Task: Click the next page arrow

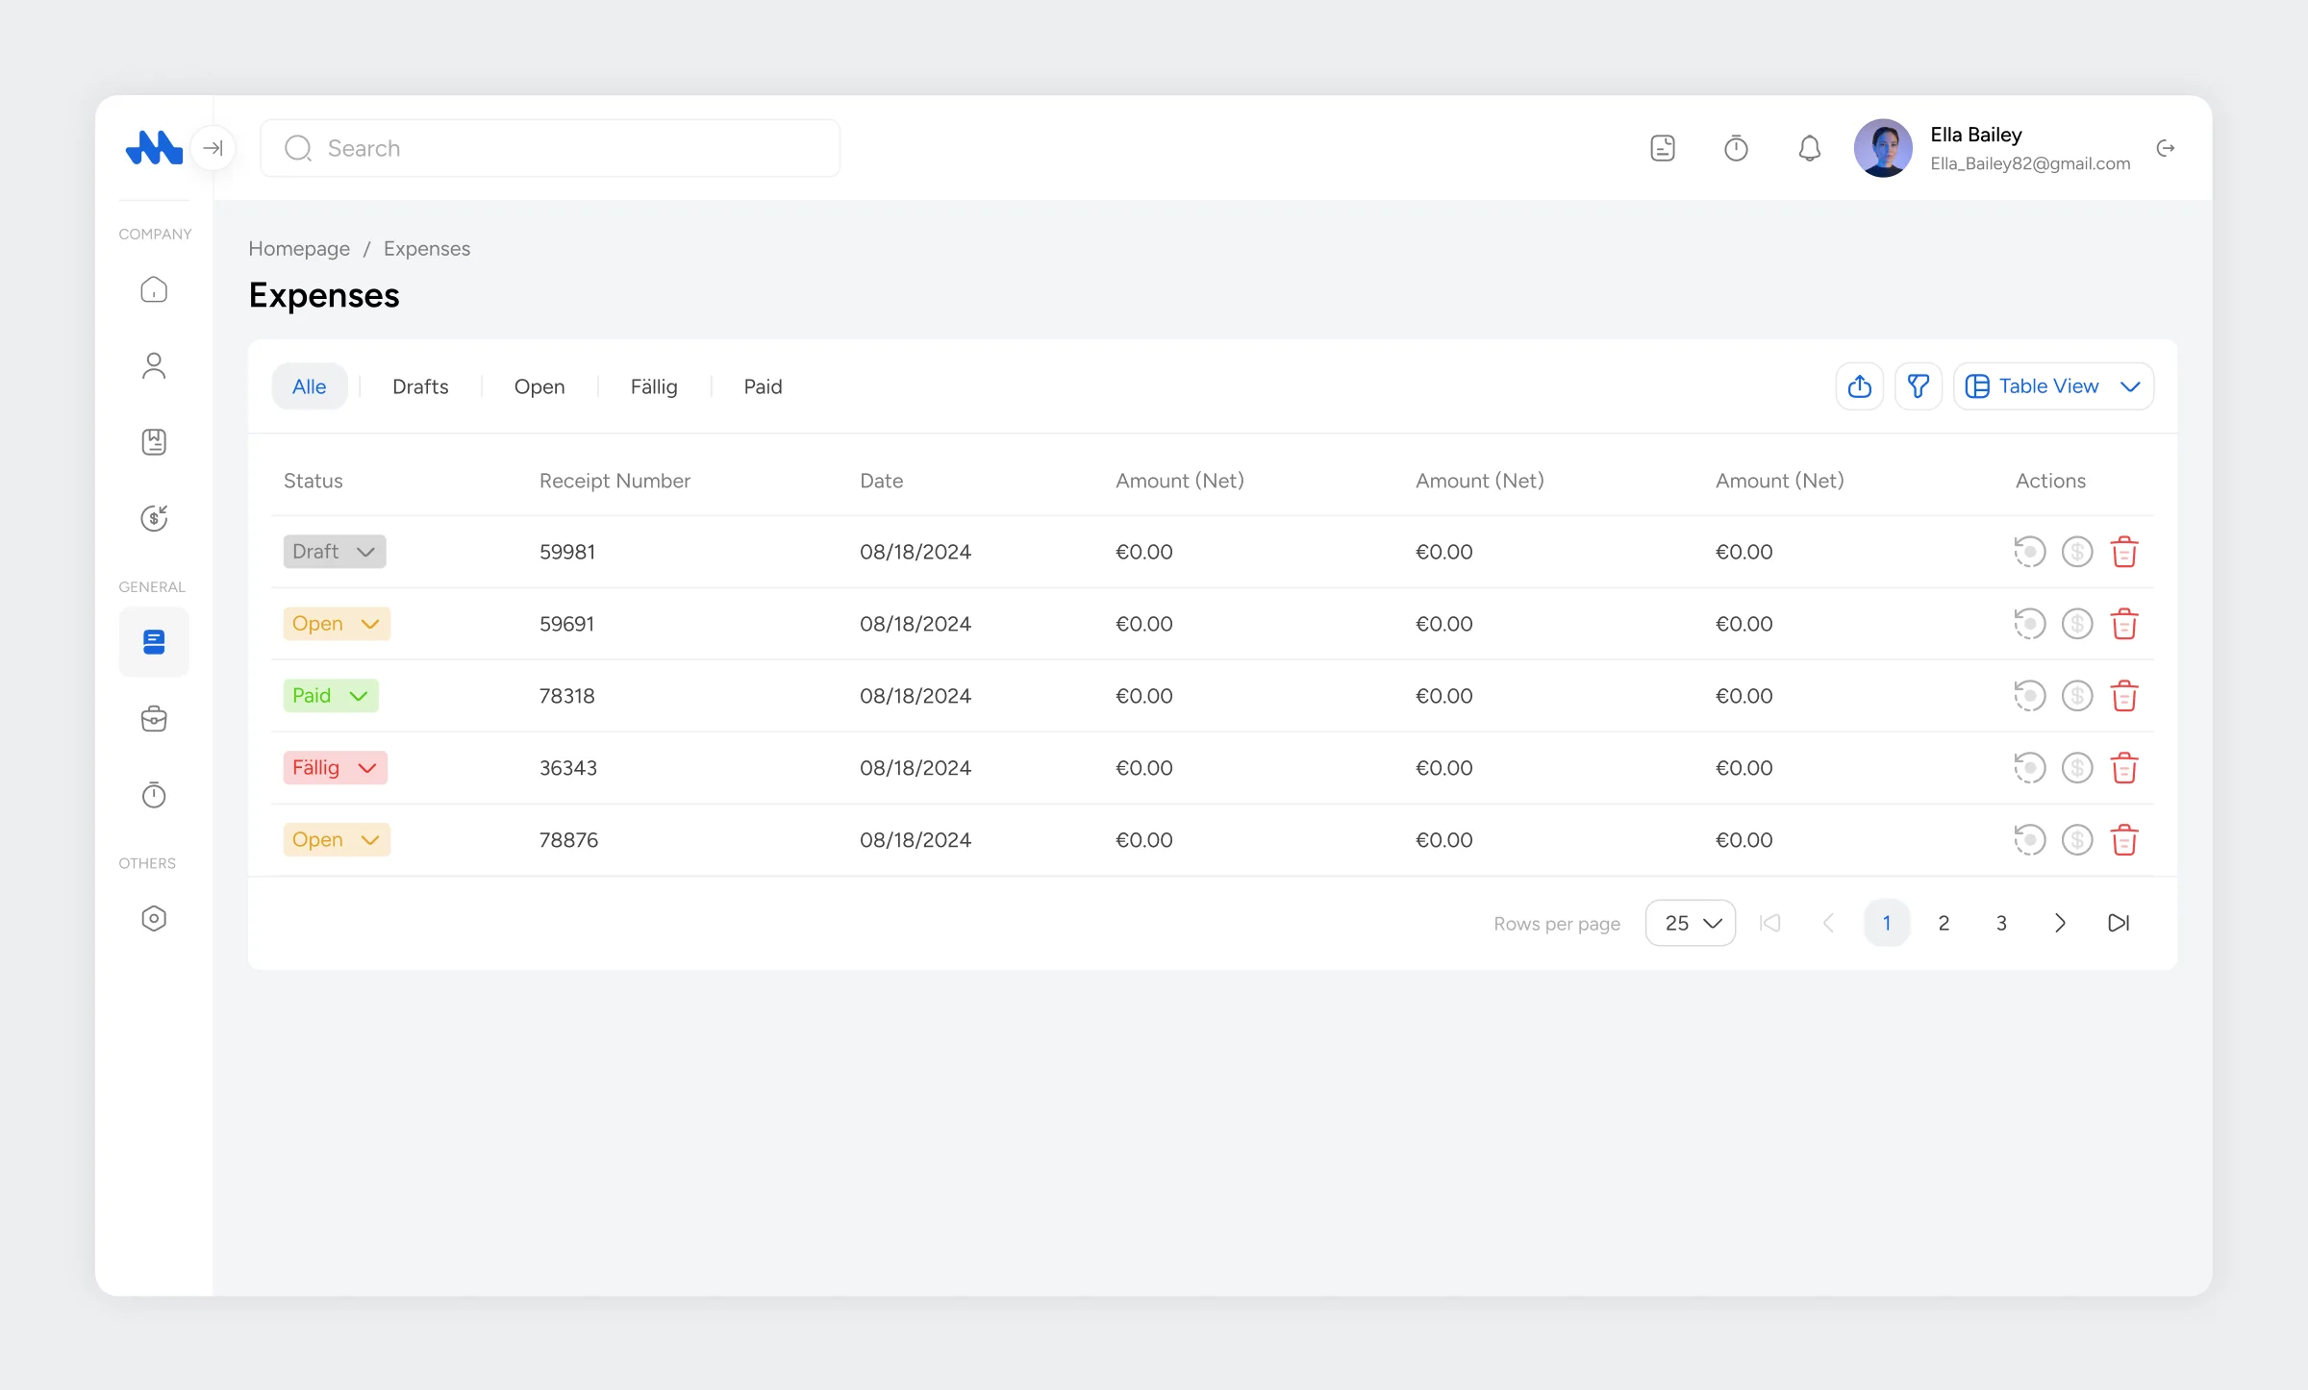Action: coord(2060,923)
